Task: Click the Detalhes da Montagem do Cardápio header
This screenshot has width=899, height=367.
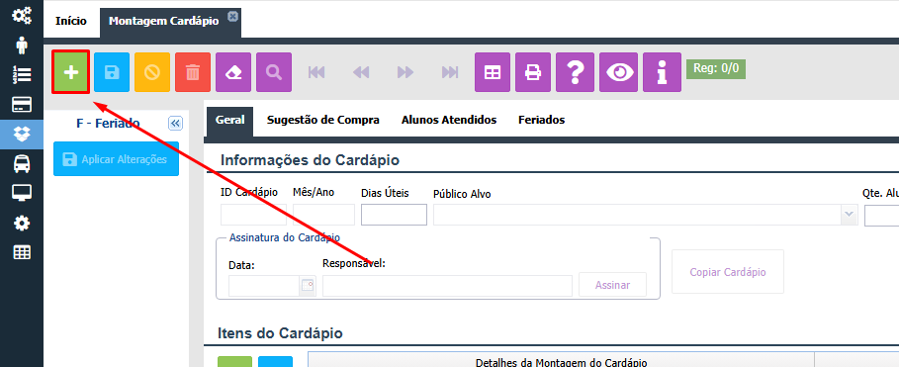Action: click(561, 359)
